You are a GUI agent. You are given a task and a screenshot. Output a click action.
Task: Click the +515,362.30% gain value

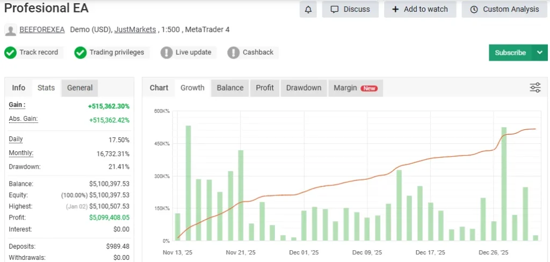coord(108,106)
